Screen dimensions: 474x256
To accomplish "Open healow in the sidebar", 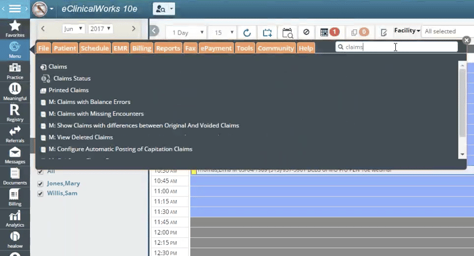I will pyautogui.click(x=15, y=240).
